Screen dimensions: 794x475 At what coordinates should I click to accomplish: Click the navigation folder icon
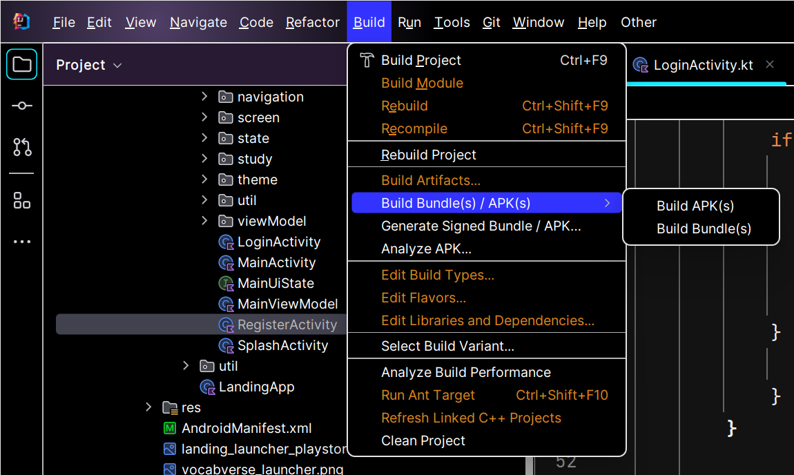225,97
